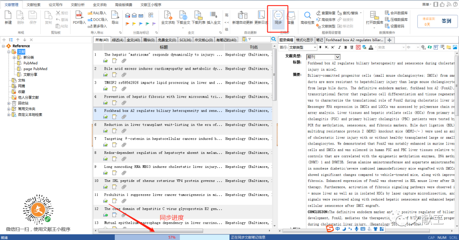Click attachment paperclip for row 1
Screen dimensions: 459x240
pos(124,61)
